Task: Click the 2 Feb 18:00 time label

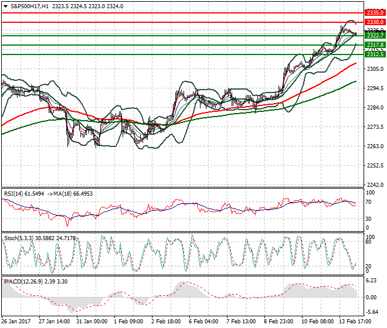Action: tap(166, 322)
